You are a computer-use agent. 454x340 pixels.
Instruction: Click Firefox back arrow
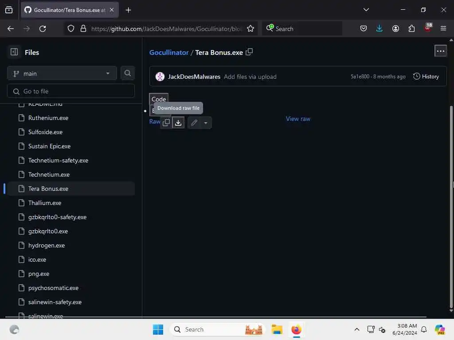pos(11,29)
